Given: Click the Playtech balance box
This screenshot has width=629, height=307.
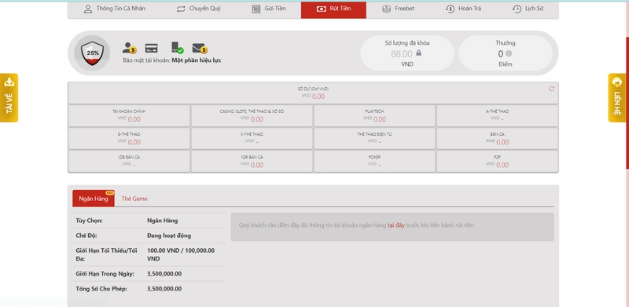Looking at the screenshot, I should coord(375,116).
